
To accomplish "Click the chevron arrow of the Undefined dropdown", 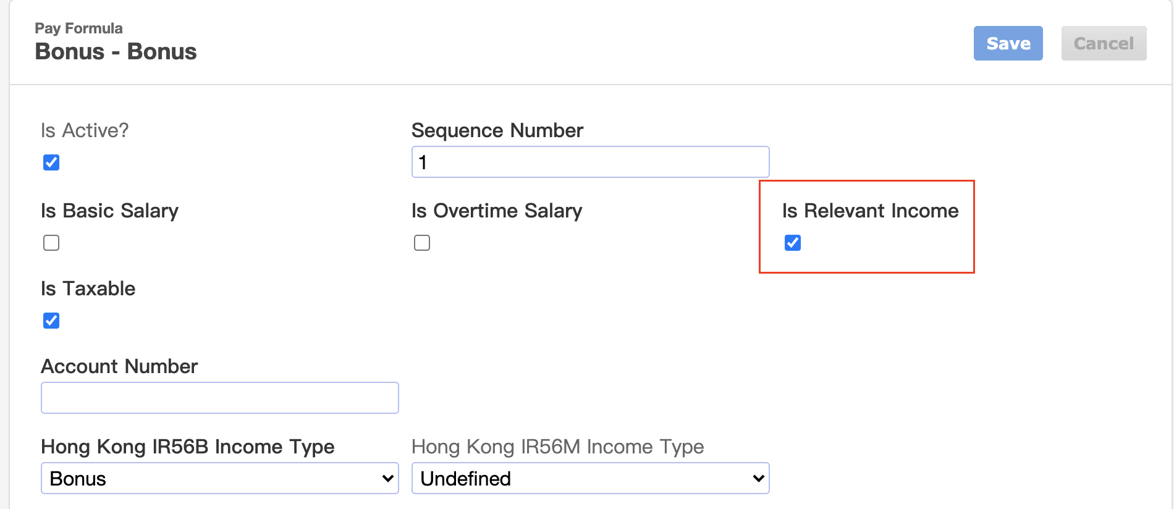I will 758,479.
